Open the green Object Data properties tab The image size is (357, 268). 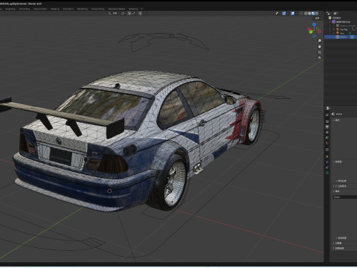coord(327,173)
